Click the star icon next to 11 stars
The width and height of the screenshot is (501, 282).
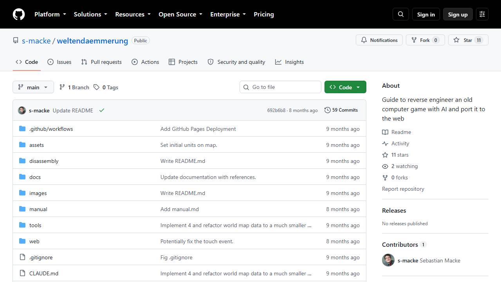385,155
